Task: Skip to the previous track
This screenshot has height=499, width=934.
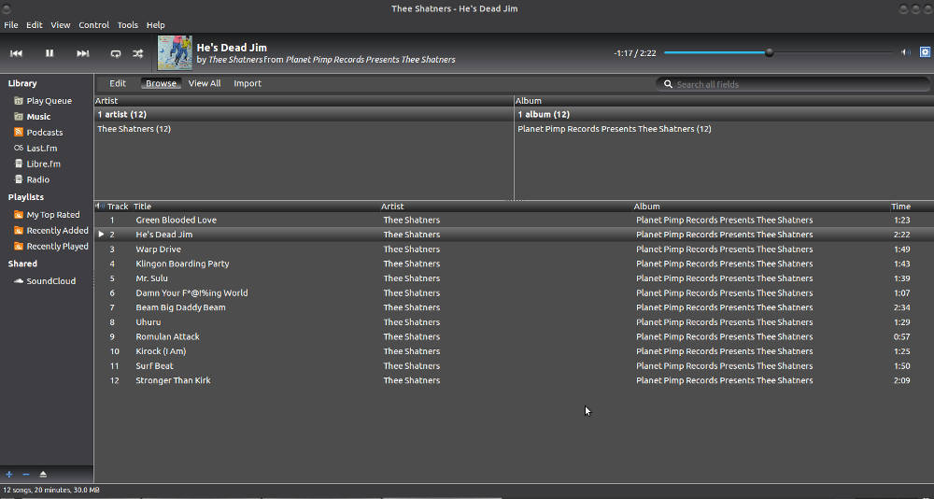Action: (x=16, y=53)
